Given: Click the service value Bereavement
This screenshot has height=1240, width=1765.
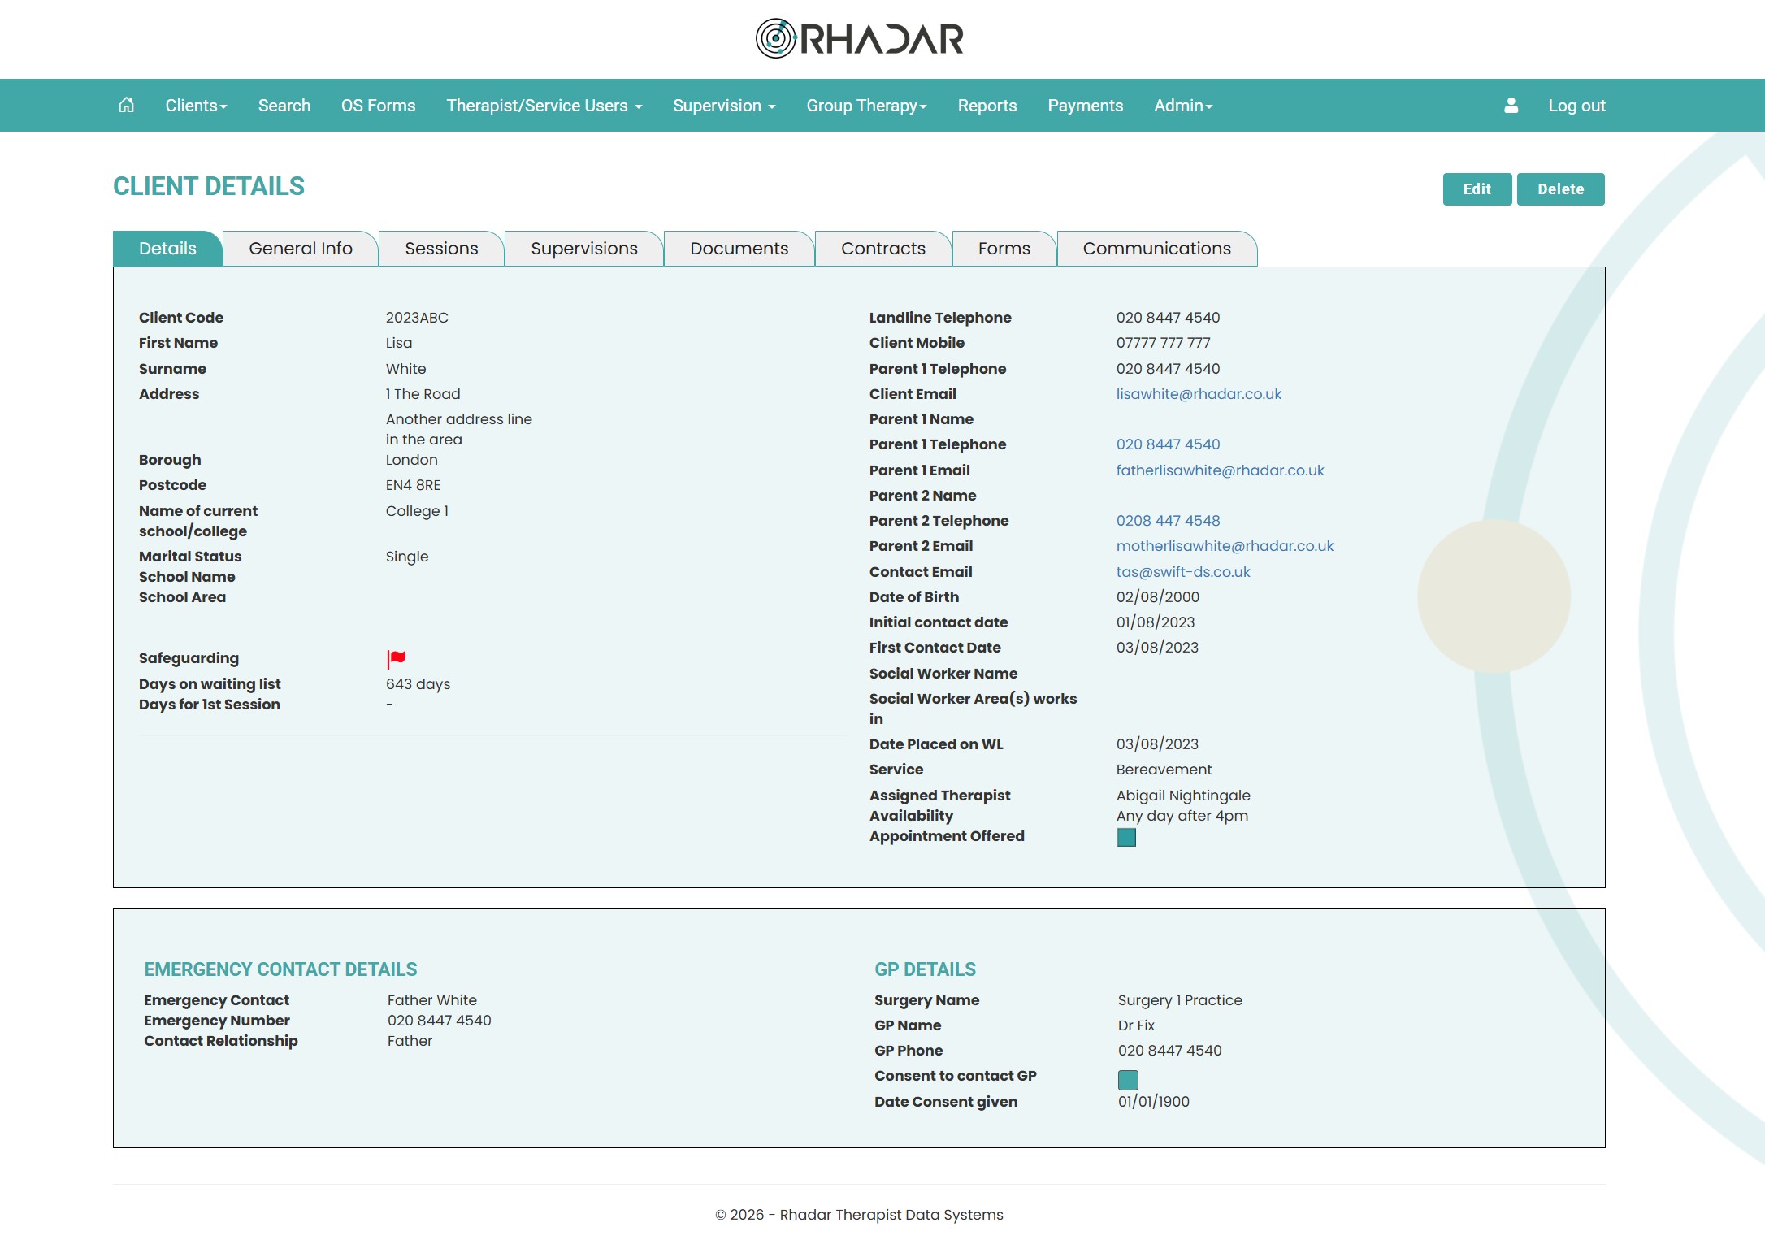Looking at the screenshot, I should pos(1164,770).
